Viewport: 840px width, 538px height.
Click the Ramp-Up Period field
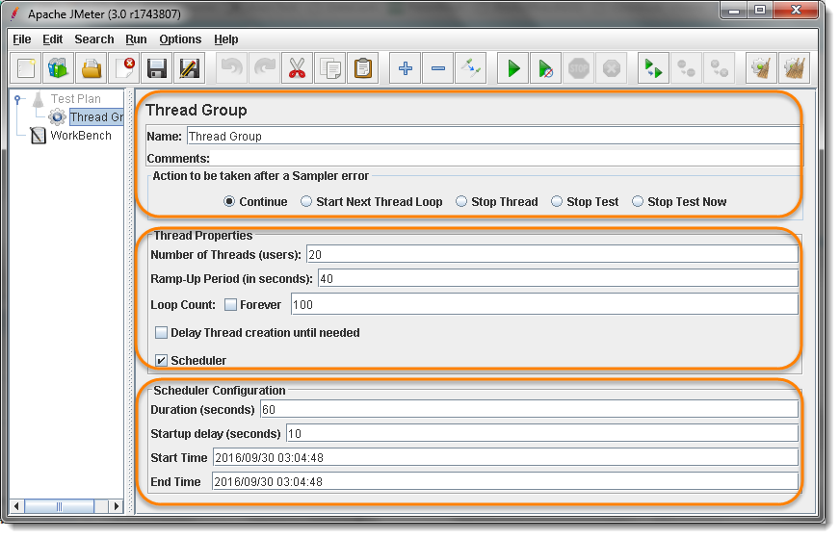coord(558,279)
